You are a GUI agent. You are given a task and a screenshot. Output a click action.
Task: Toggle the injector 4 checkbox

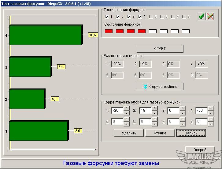140,17
